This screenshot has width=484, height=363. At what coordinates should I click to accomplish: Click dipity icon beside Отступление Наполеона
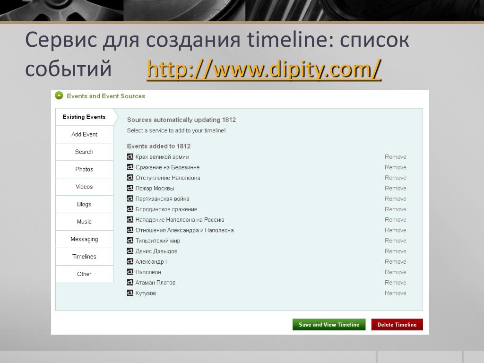(x=130, y=178)
